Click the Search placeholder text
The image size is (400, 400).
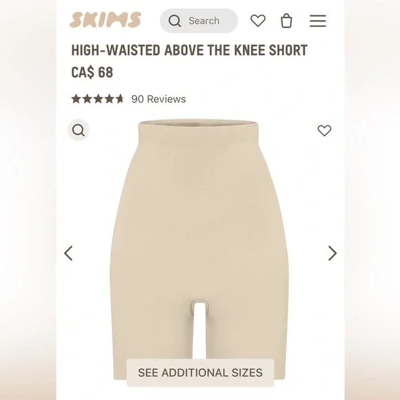click(x=204, y=21)
